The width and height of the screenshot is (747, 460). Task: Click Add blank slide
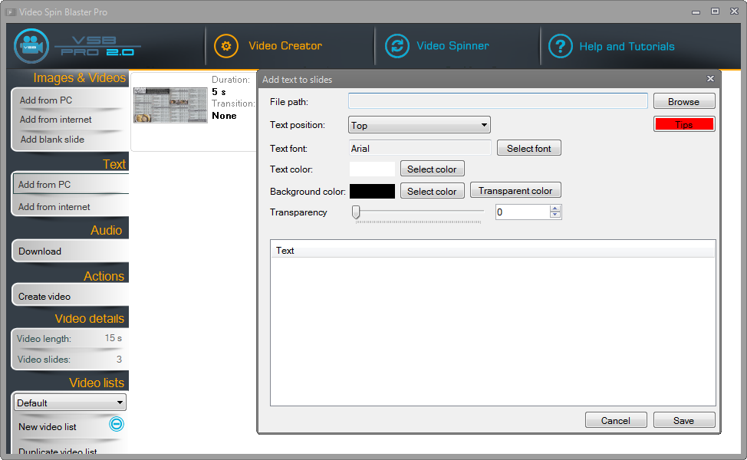pos(52,140)
